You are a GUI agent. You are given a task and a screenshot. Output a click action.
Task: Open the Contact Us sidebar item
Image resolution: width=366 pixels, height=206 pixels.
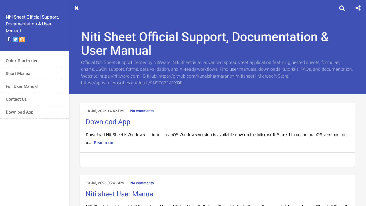tap(34, 99)
